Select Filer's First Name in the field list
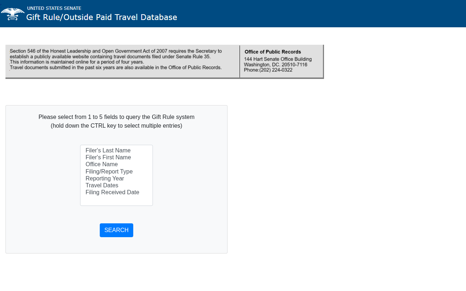Image resolution: width=466 pixels, height=291 pixels. pyautogui.click(x=108, y=158)
